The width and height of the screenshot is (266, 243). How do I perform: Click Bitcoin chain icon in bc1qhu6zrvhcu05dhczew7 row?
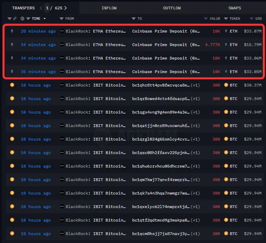(12, 166)
